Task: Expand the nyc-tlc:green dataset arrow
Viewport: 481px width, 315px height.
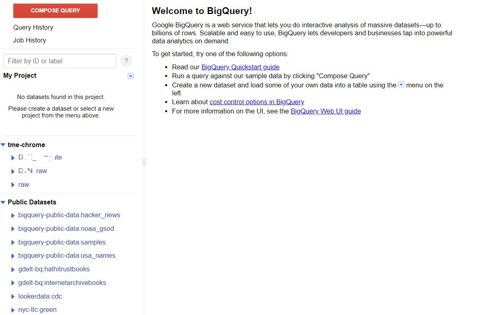Action: (12, 310)
